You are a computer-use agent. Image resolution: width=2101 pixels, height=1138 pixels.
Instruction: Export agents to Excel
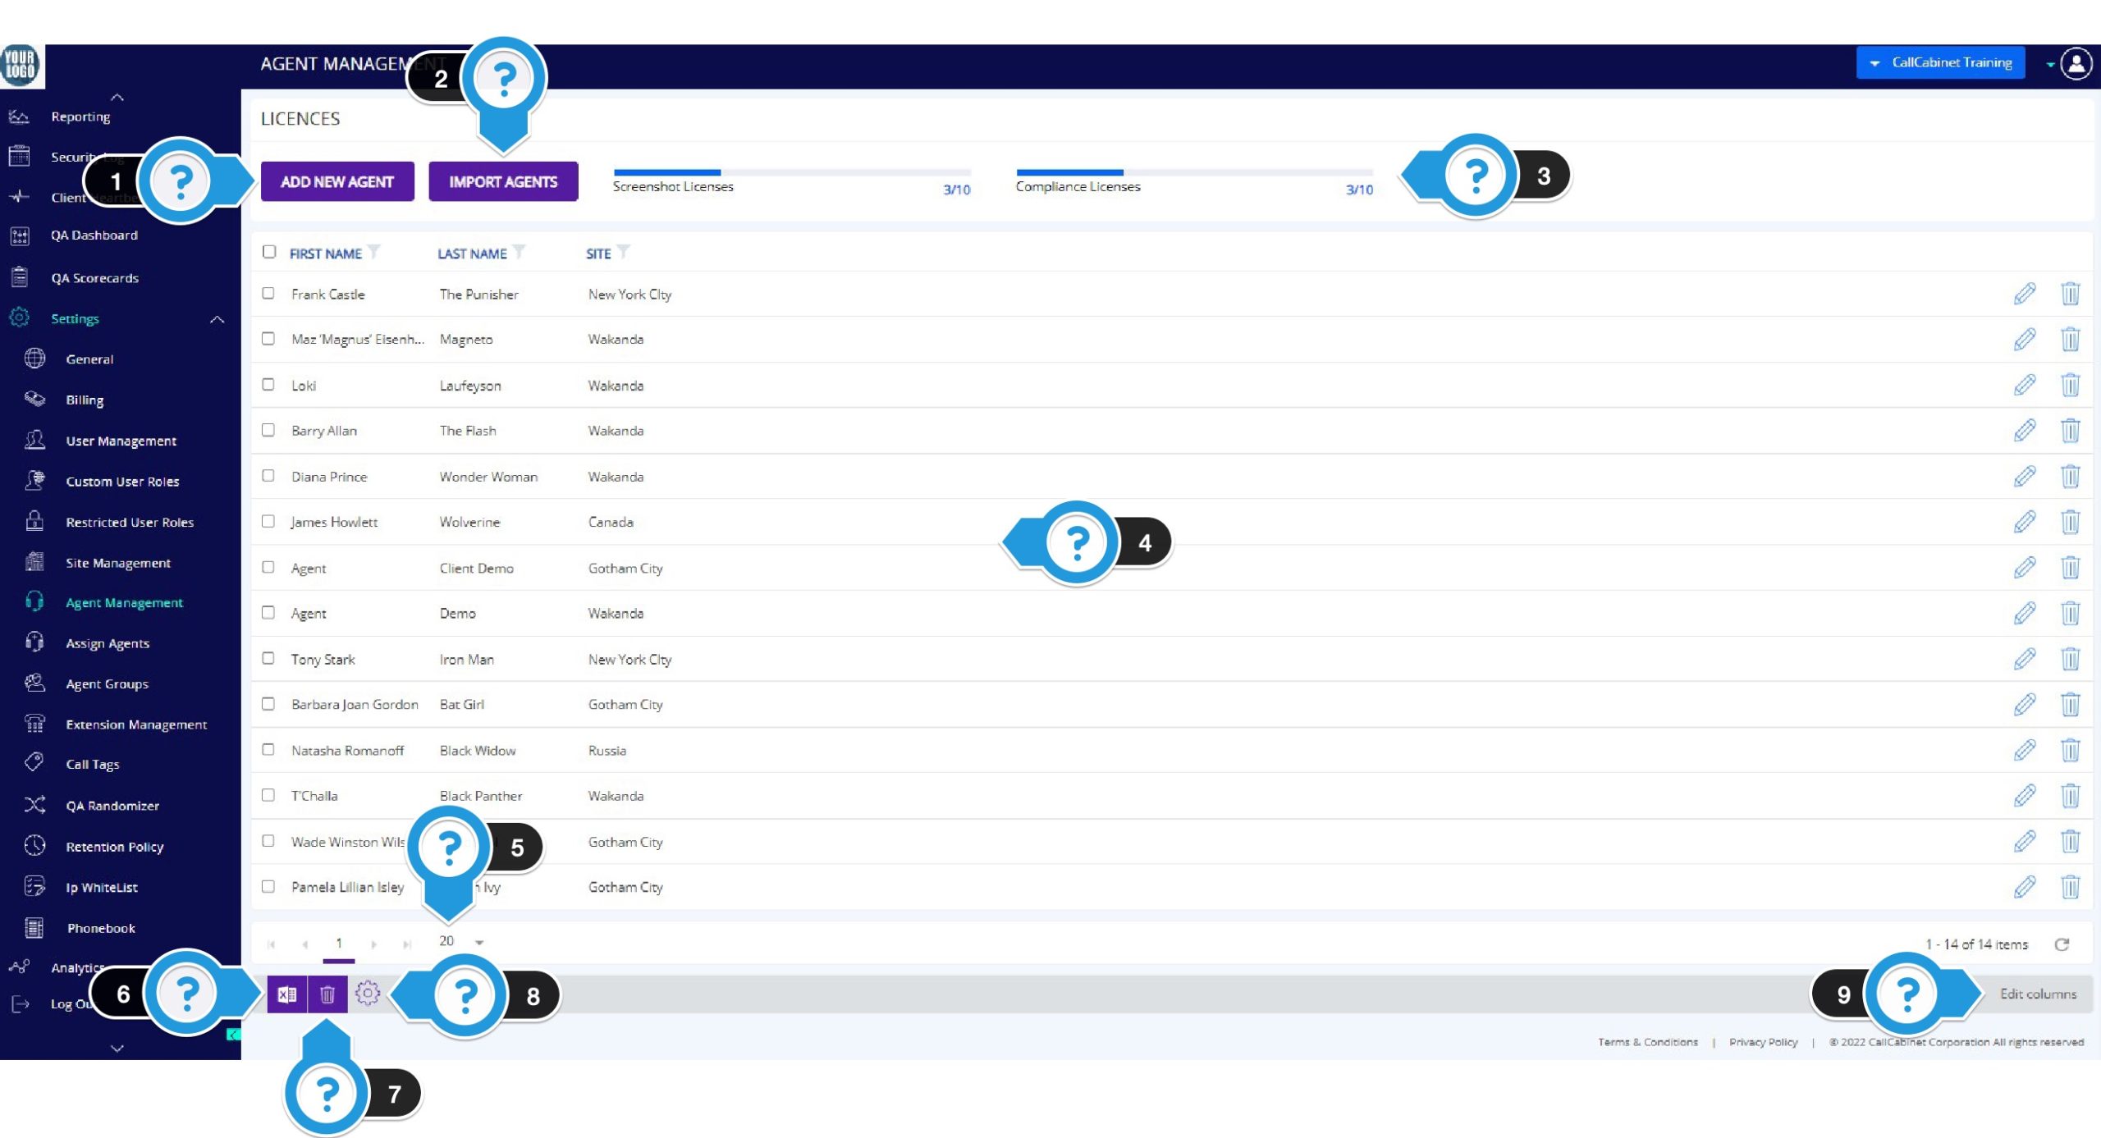[x=286, y=994]
